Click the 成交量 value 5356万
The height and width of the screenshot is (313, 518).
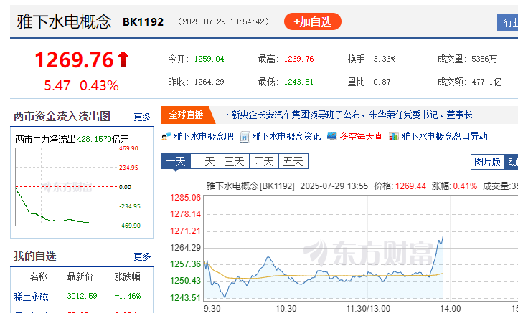pos(484,59)
